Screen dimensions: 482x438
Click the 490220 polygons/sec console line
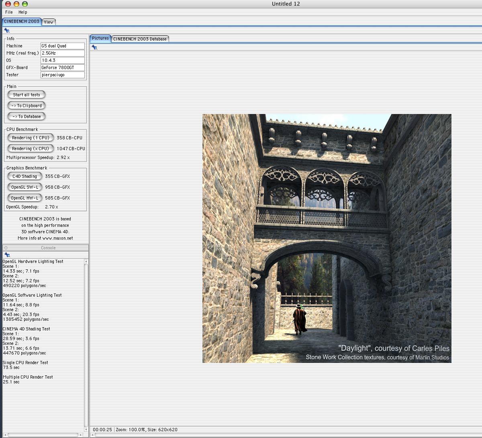24,286
